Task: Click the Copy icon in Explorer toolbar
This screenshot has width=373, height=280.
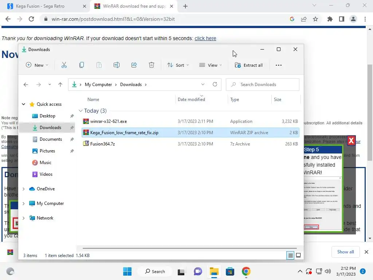Action: pyautogui.click(x=82, y=65)
